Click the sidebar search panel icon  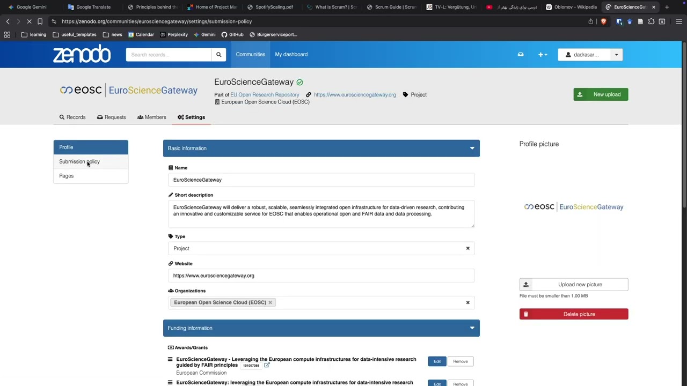[x=662, y=21]
